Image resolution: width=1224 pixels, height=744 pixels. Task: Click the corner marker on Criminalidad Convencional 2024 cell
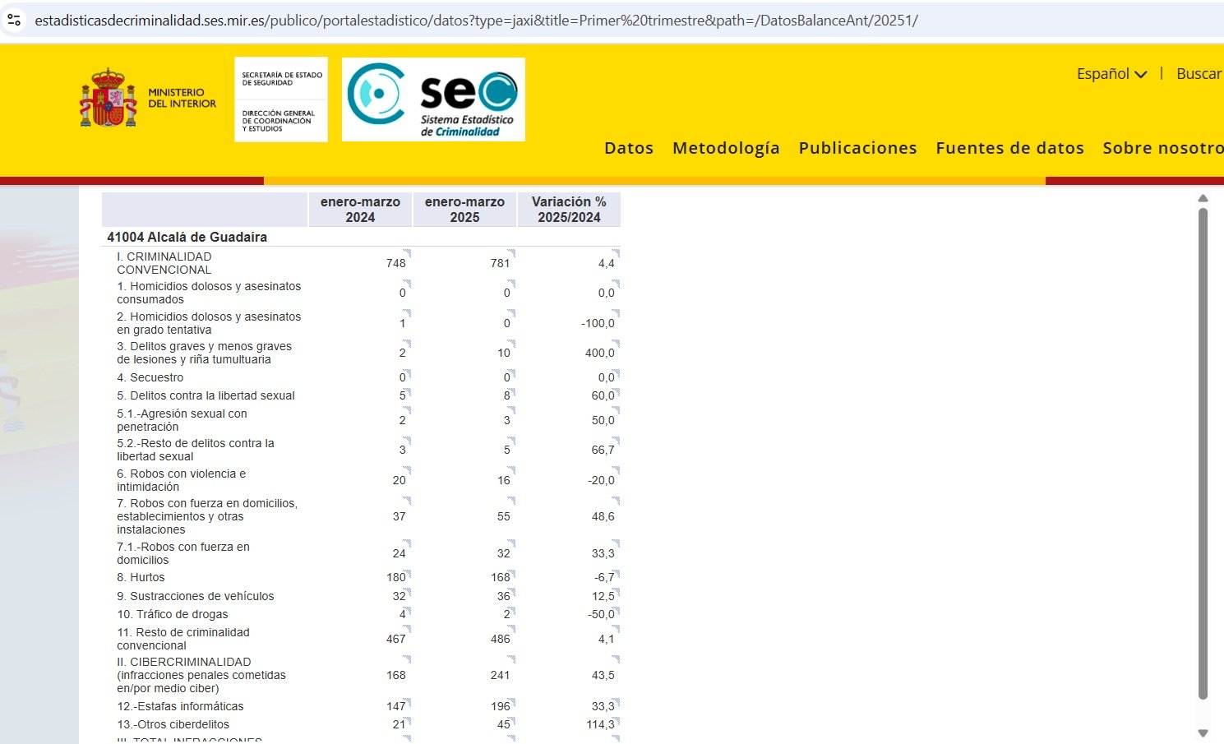pyautogui.click(x=407, y=252)
